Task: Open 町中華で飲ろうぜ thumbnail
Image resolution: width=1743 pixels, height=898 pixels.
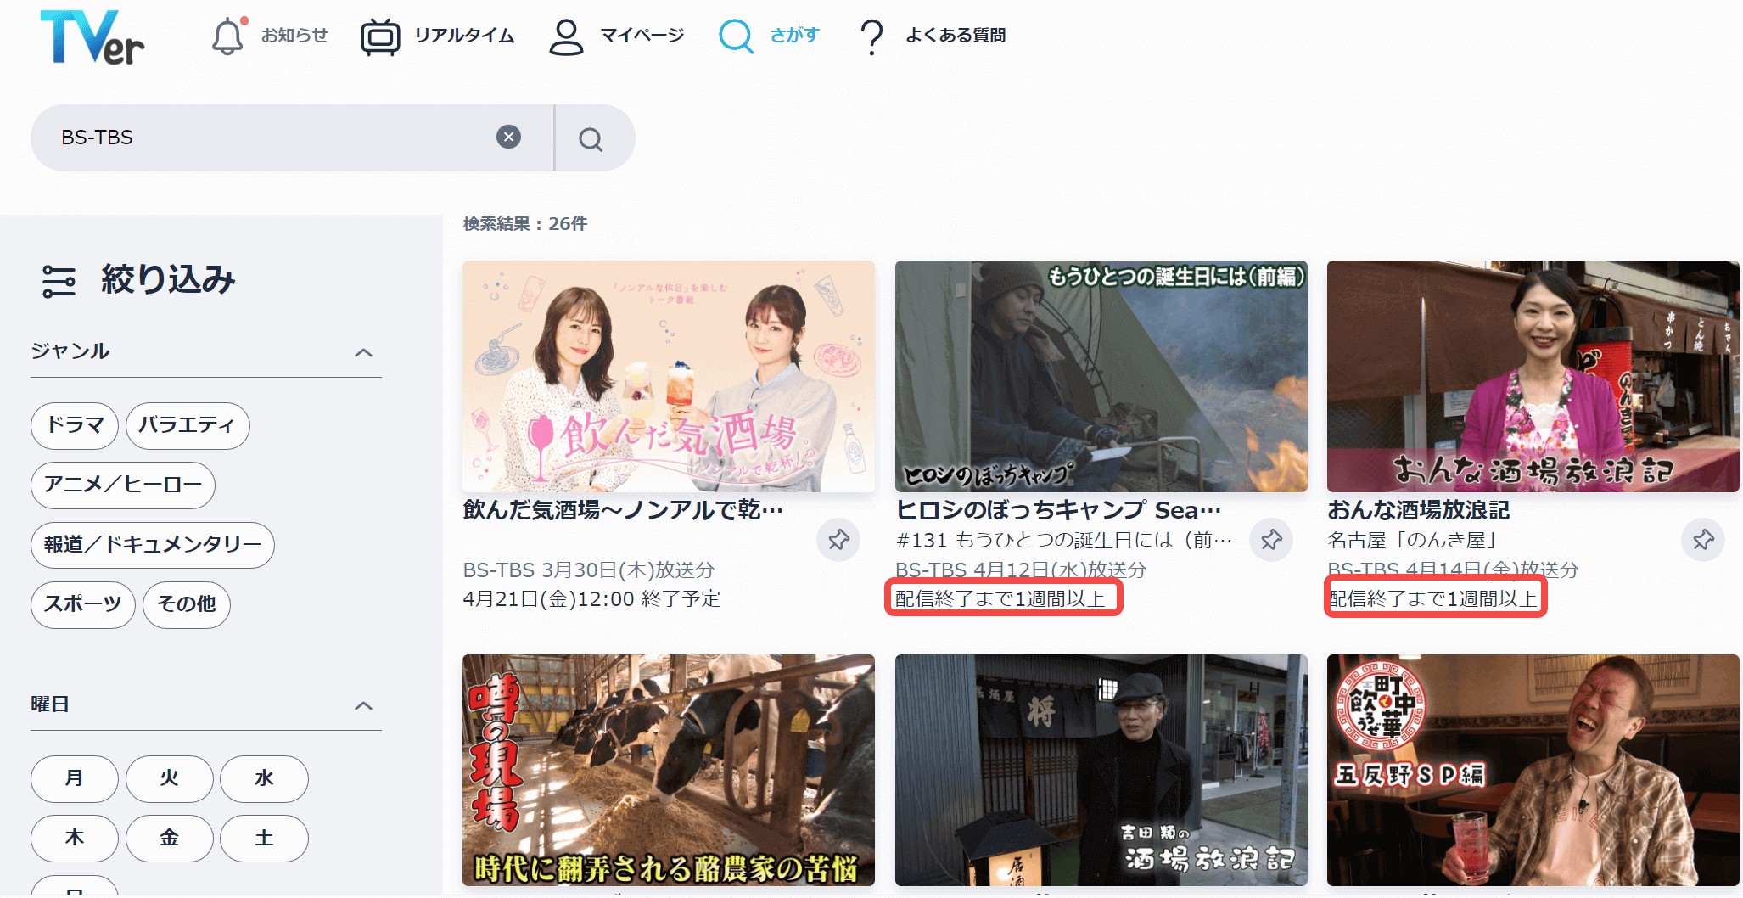Action: (x=1533, y=770)
